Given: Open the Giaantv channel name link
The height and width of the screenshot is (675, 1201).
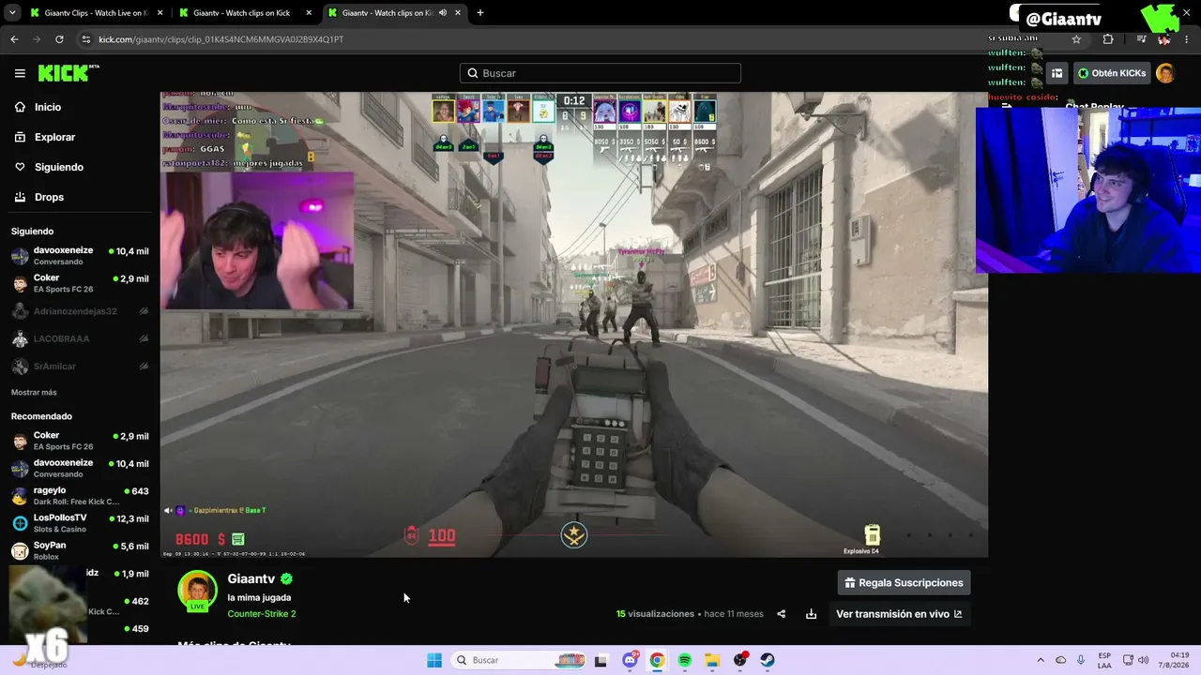Looking at the screenshot, I should coord(251,579).
